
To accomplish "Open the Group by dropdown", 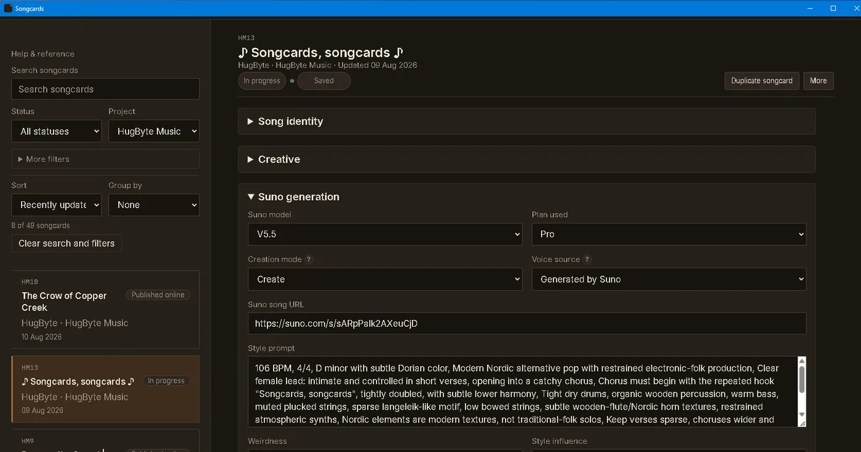I will [154, 205].
